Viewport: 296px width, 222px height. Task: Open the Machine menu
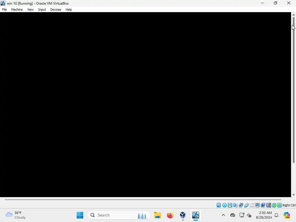coord(17,10)
